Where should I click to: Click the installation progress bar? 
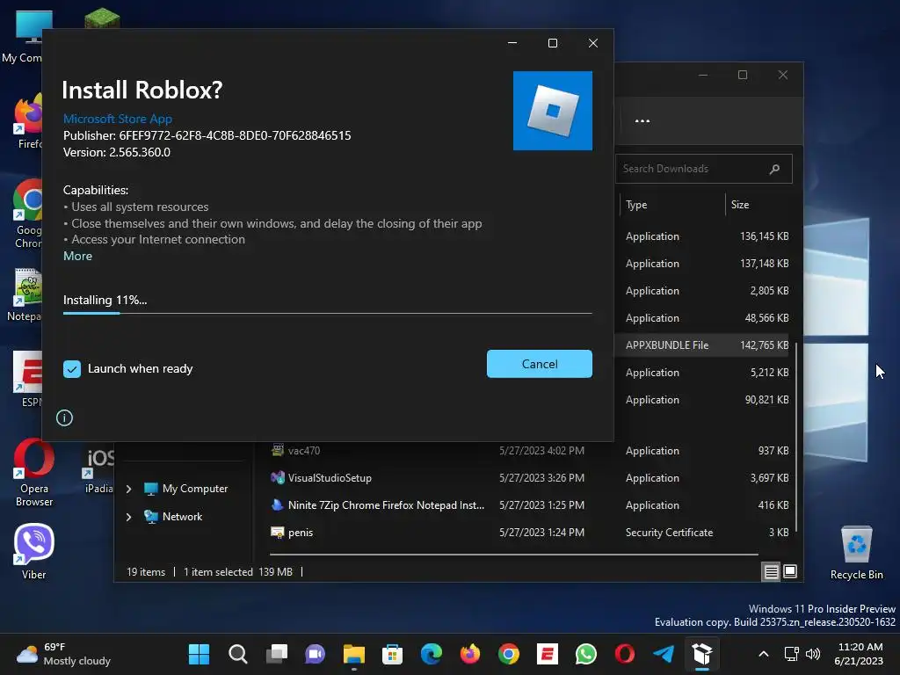coord(327,314)
